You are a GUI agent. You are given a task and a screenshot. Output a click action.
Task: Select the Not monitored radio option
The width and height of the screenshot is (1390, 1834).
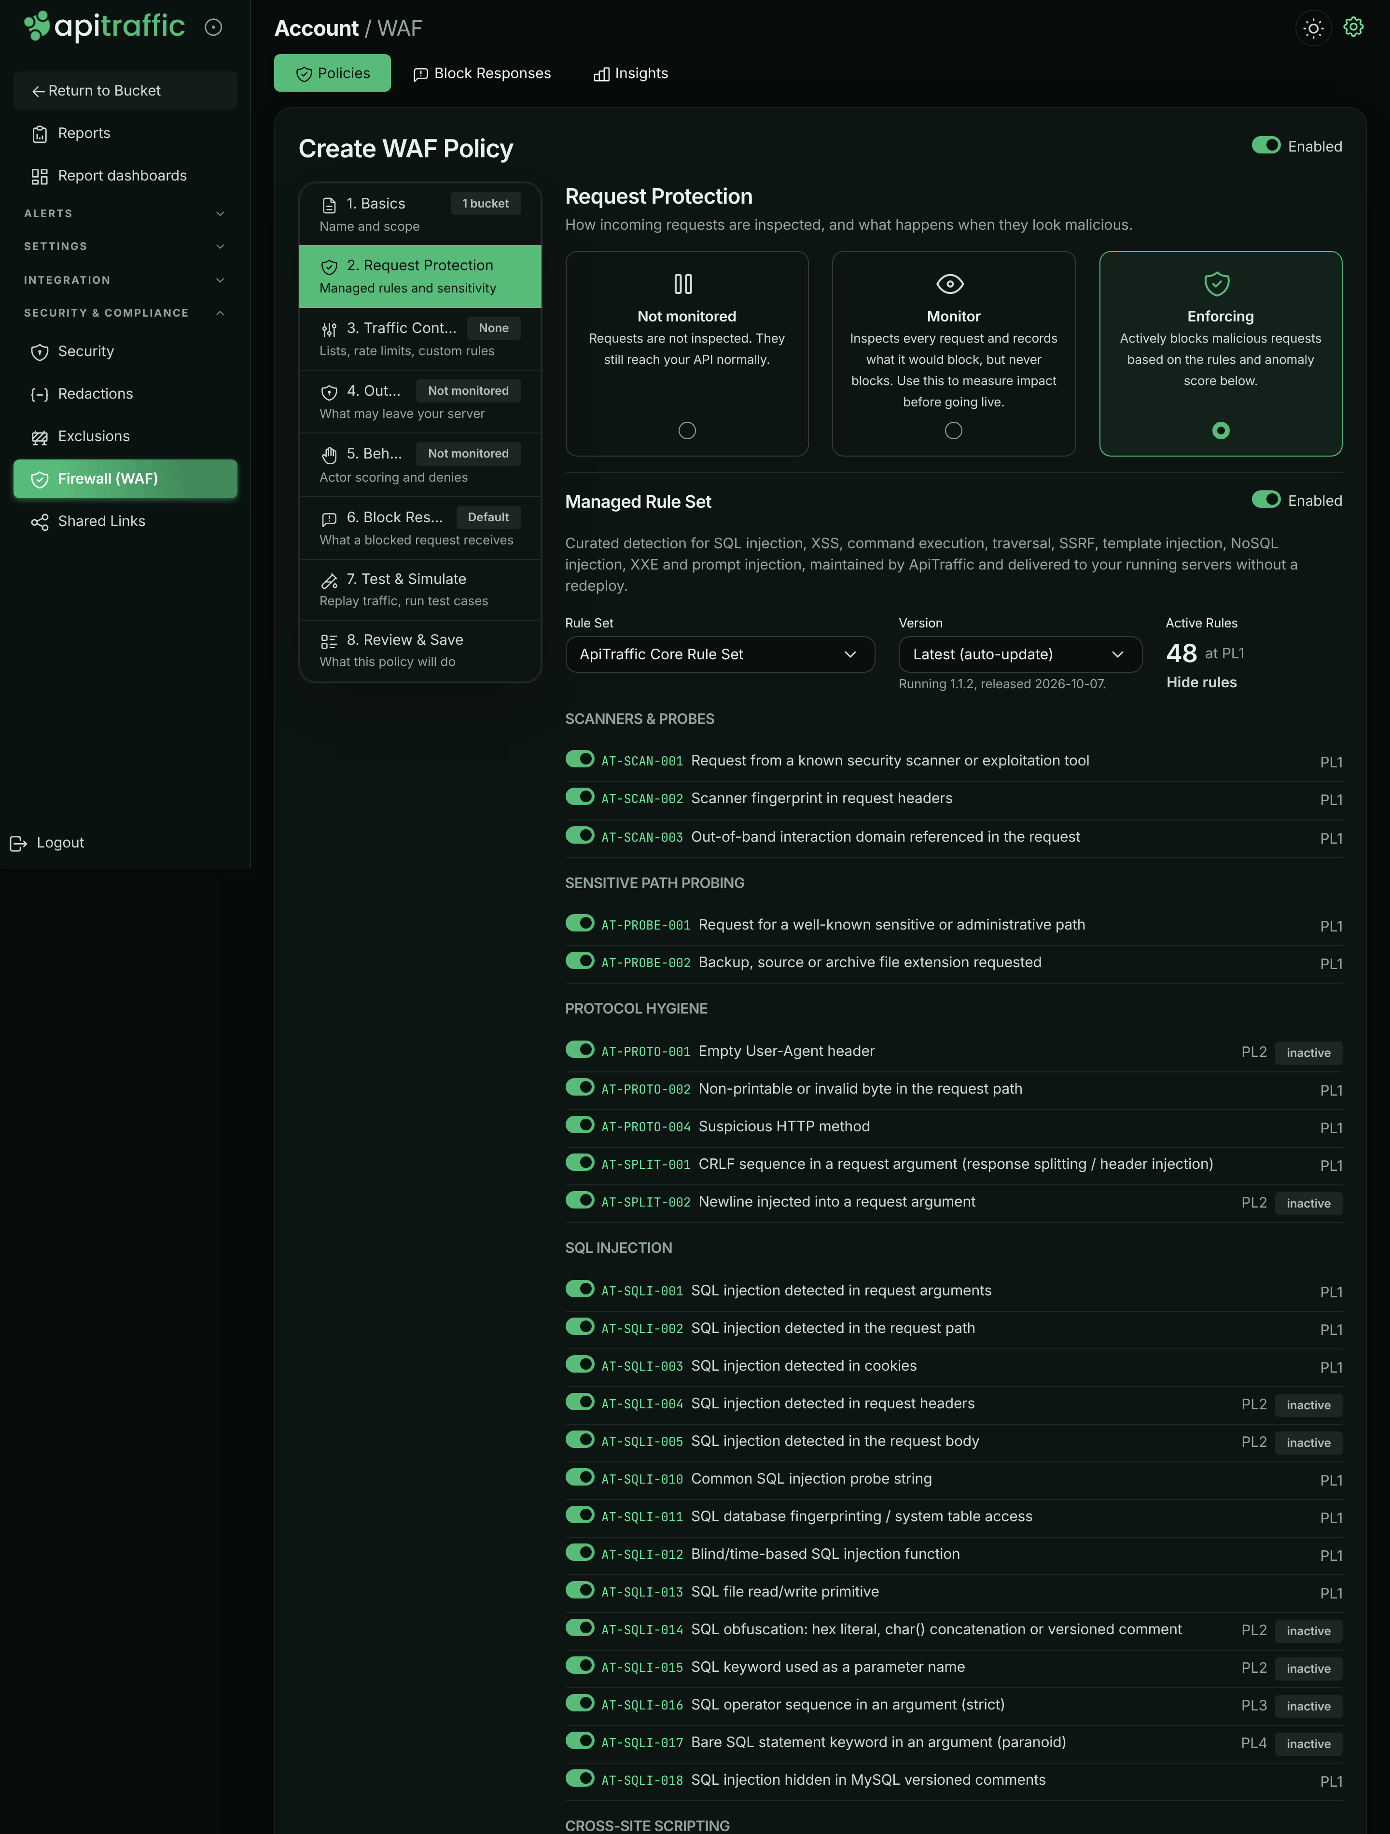[x=687, y=431]
